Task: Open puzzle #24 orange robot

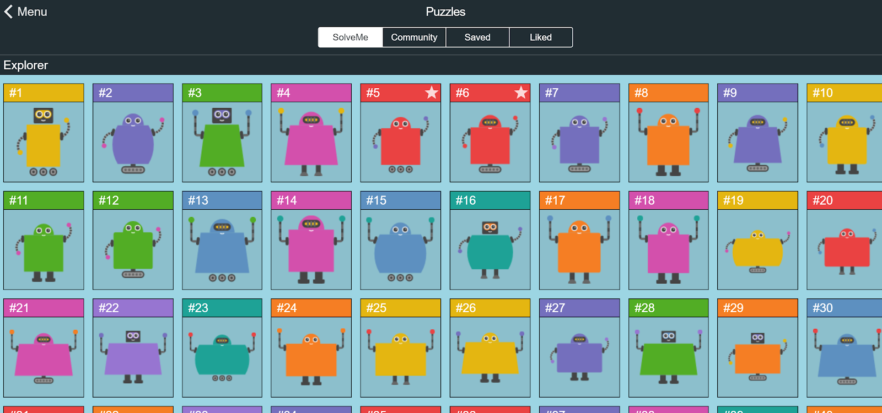Action: pyautogui.click(x=311, y=348)
